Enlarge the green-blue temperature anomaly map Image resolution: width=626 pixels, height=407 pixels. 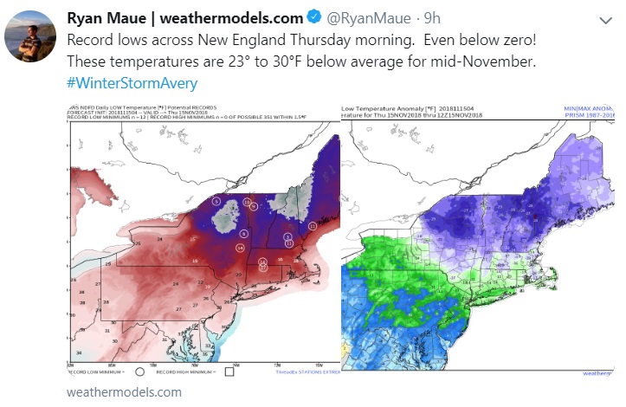click(x=478, y=240)
